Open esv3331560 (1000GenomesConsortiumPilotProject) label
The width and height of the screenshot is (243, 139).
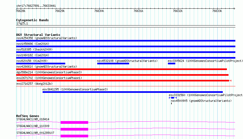206,95
